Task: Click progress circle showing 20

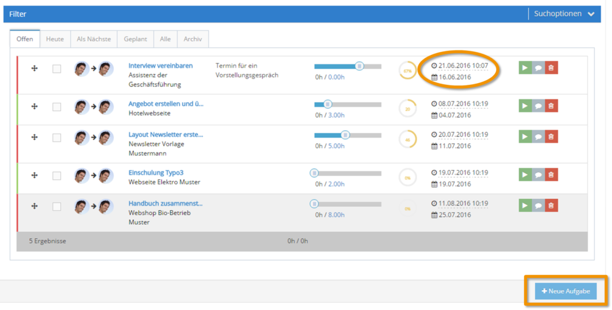Action: coord(408,109)
